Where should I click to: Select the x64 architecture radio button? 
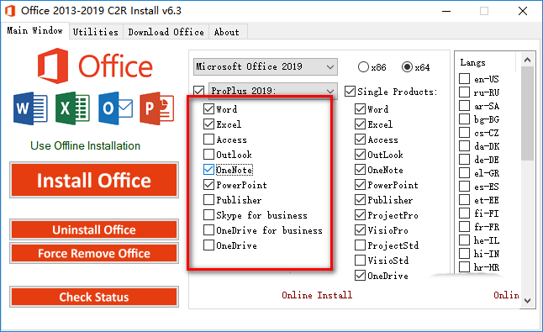[407, 66]
